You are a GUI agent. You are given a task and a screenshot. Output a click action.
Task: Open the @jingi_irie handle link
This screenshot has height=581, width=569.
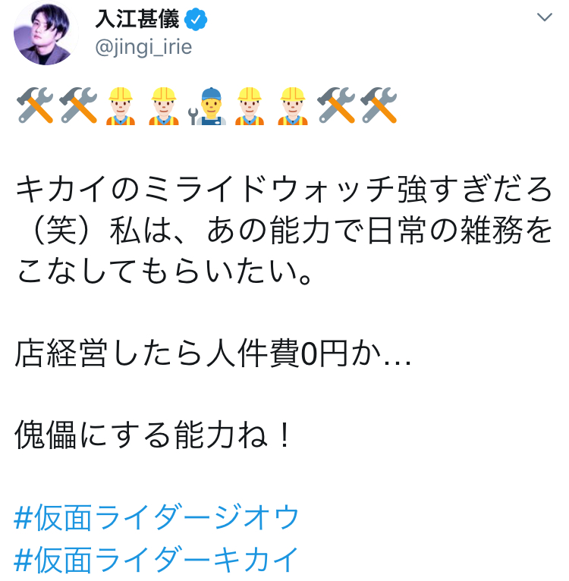143,48
